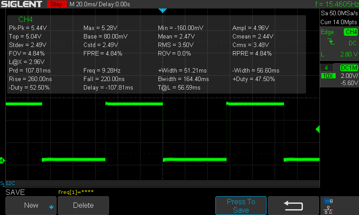Click the DC1M coupling badge
This screenshot has width=359, height=215.
click(x=349, y=68)
